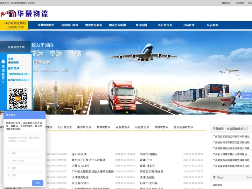Click 路线导航 link in top bar
The width and height of the screenshot is (252, 189).
pos(226,3)
